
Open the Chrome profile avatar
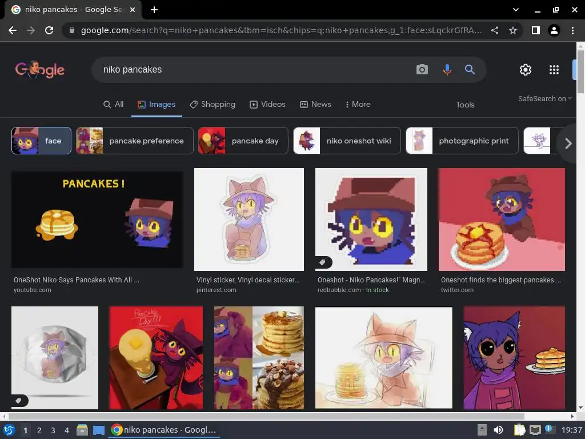point(554,30)
